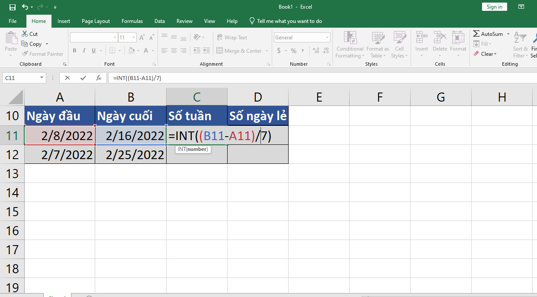Screen dimensions: 537x297
Task: Open Customize Quick Access Toolbar arrow
Action: click(x=55, y=7)
